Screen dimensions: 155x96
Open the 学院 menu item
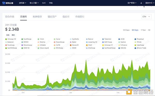[x=51, y=3]
